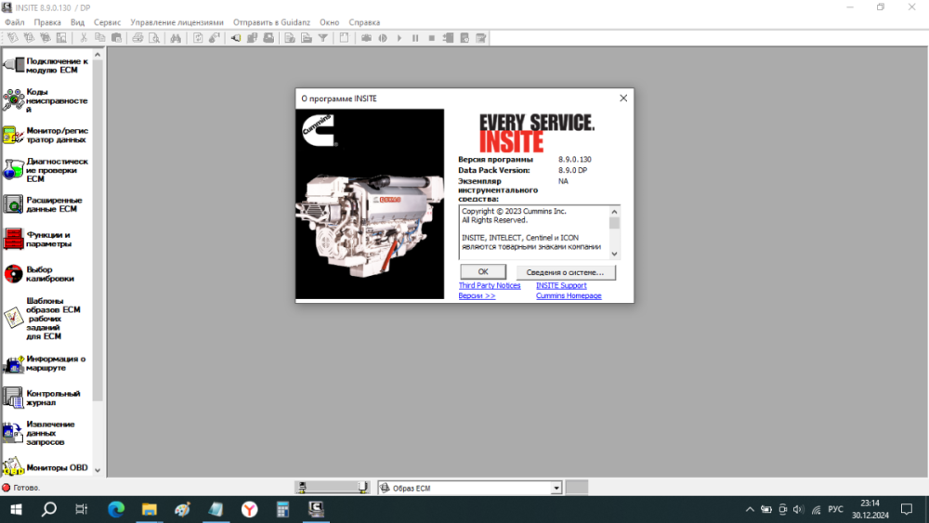Open the Образ ECM dropdown arrow
This screenshot has width=929, height=523.
point(556,488)
